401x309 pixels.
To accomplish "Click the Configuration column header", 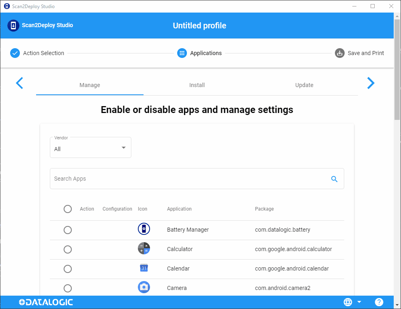I will 118,209.
